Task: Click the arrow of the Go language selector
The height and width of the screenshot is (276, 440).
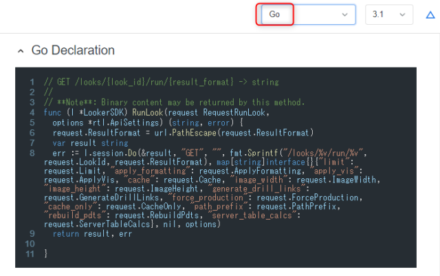Action: 344,14
